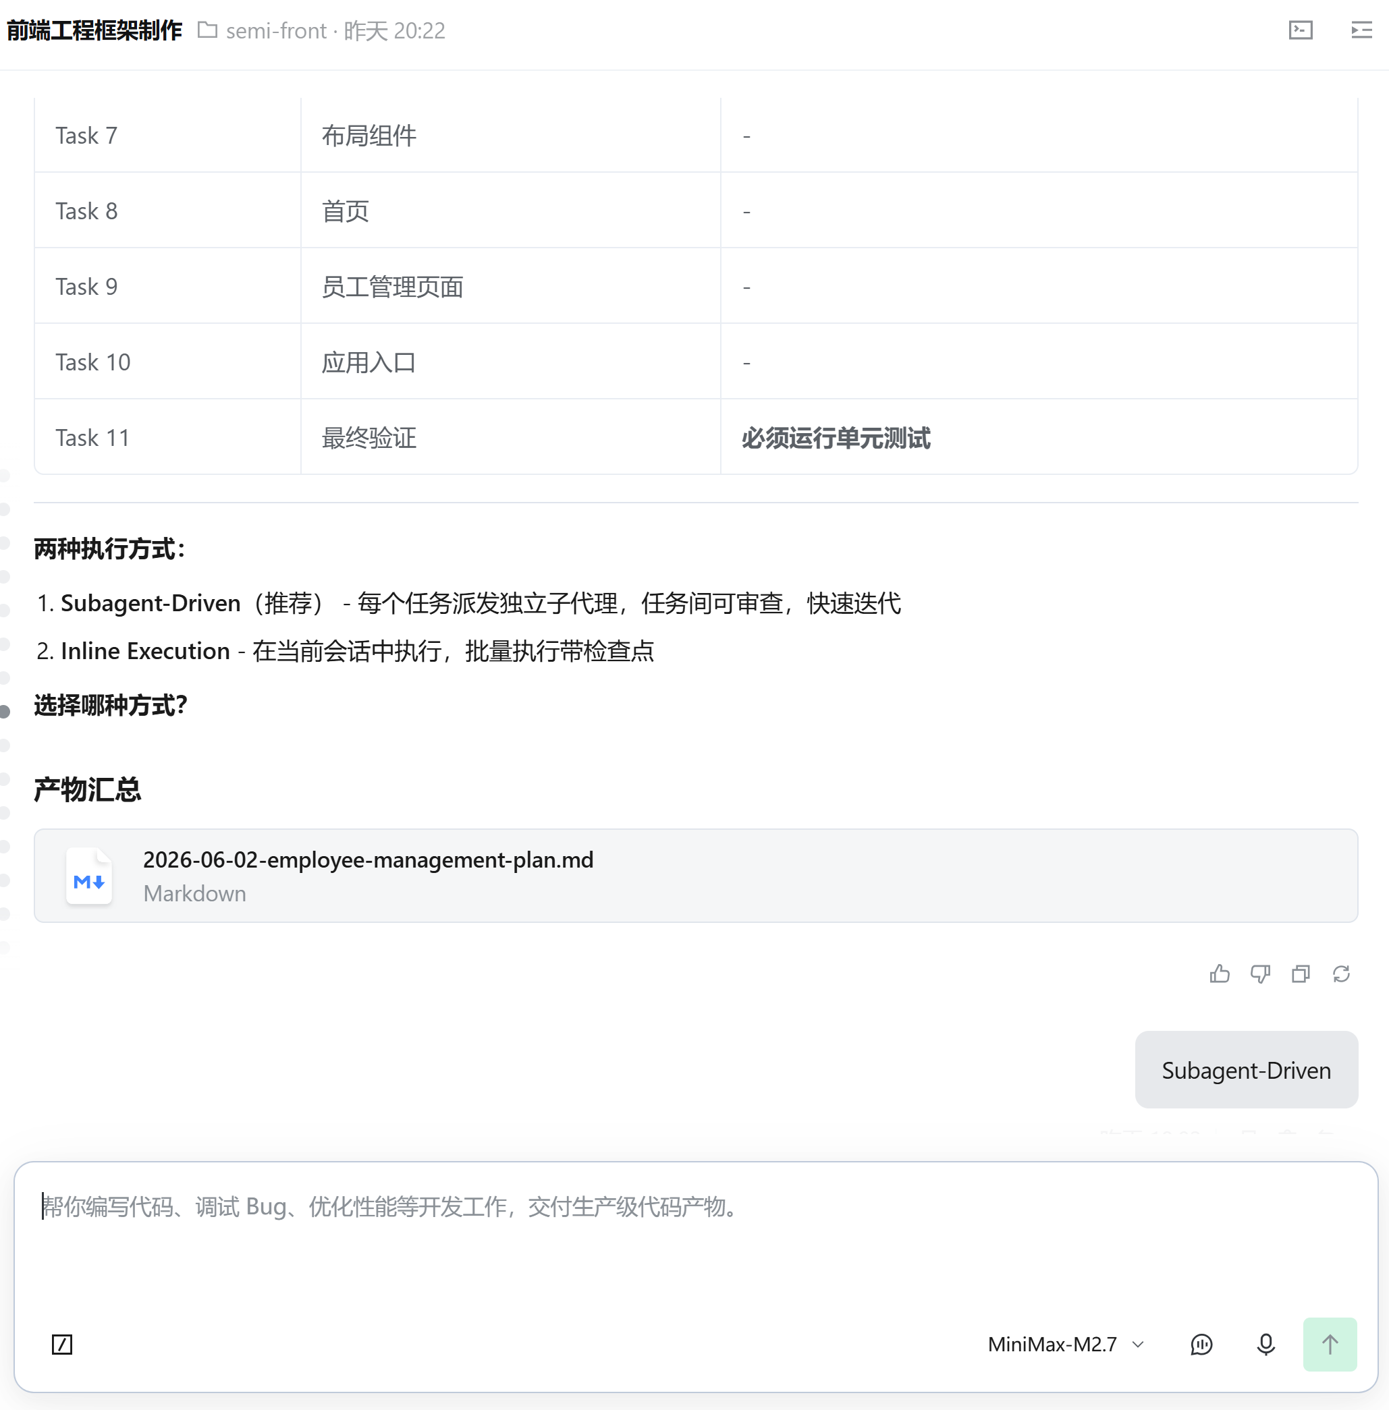
Task: Open the slash command icon
Action: point(62,1344)
